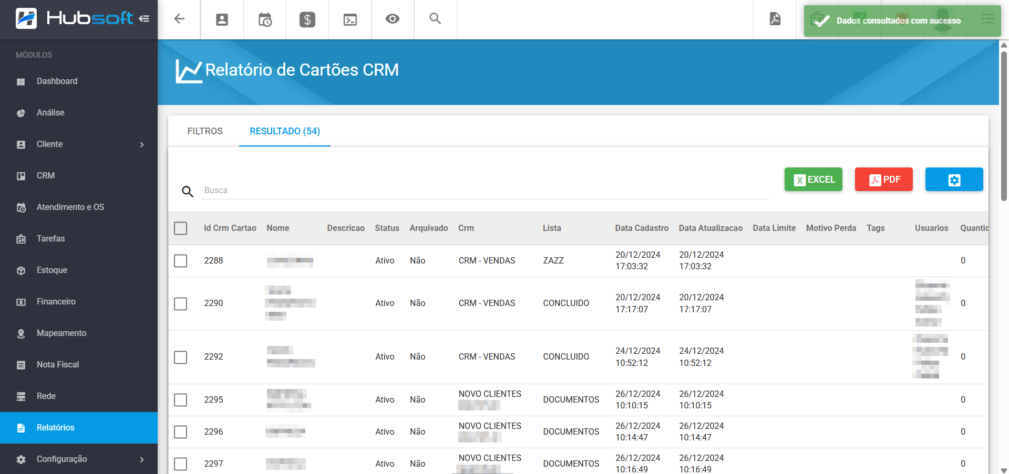
Task: Click the eye view icon in toolbar
Action: pyautogui.click(x=393, y=19)
